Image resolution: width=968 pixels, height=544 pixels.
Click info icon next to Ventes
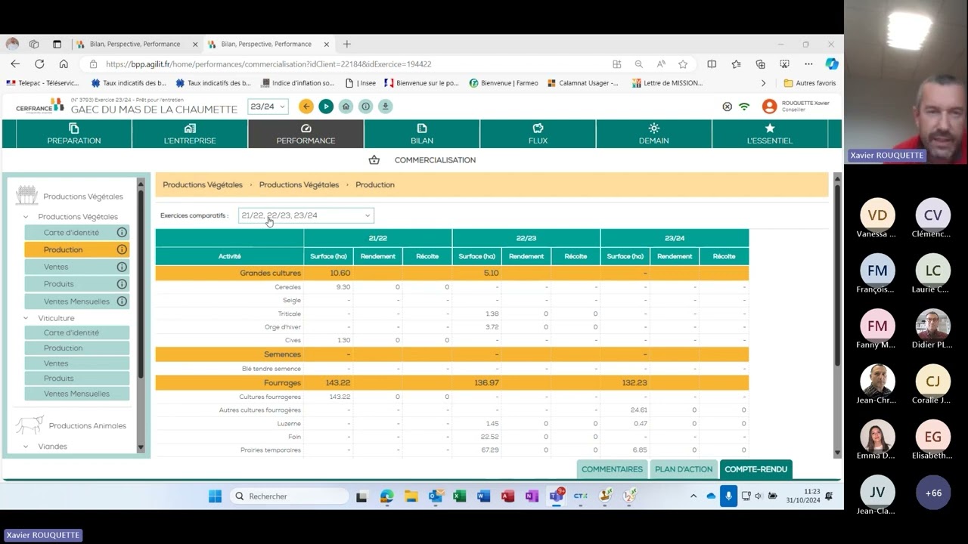(122, 267)
